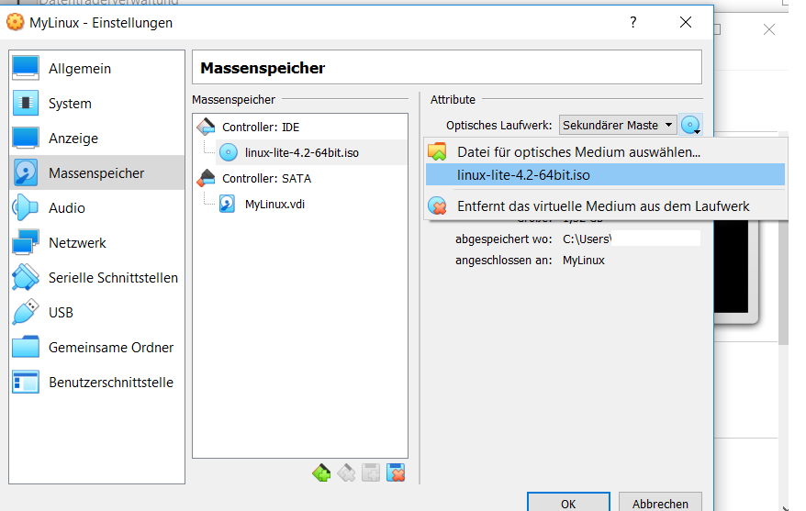This screenshot has width=806, height=511.
Task: Close the background VirtualBox window
Action: (x=769, y=29)
